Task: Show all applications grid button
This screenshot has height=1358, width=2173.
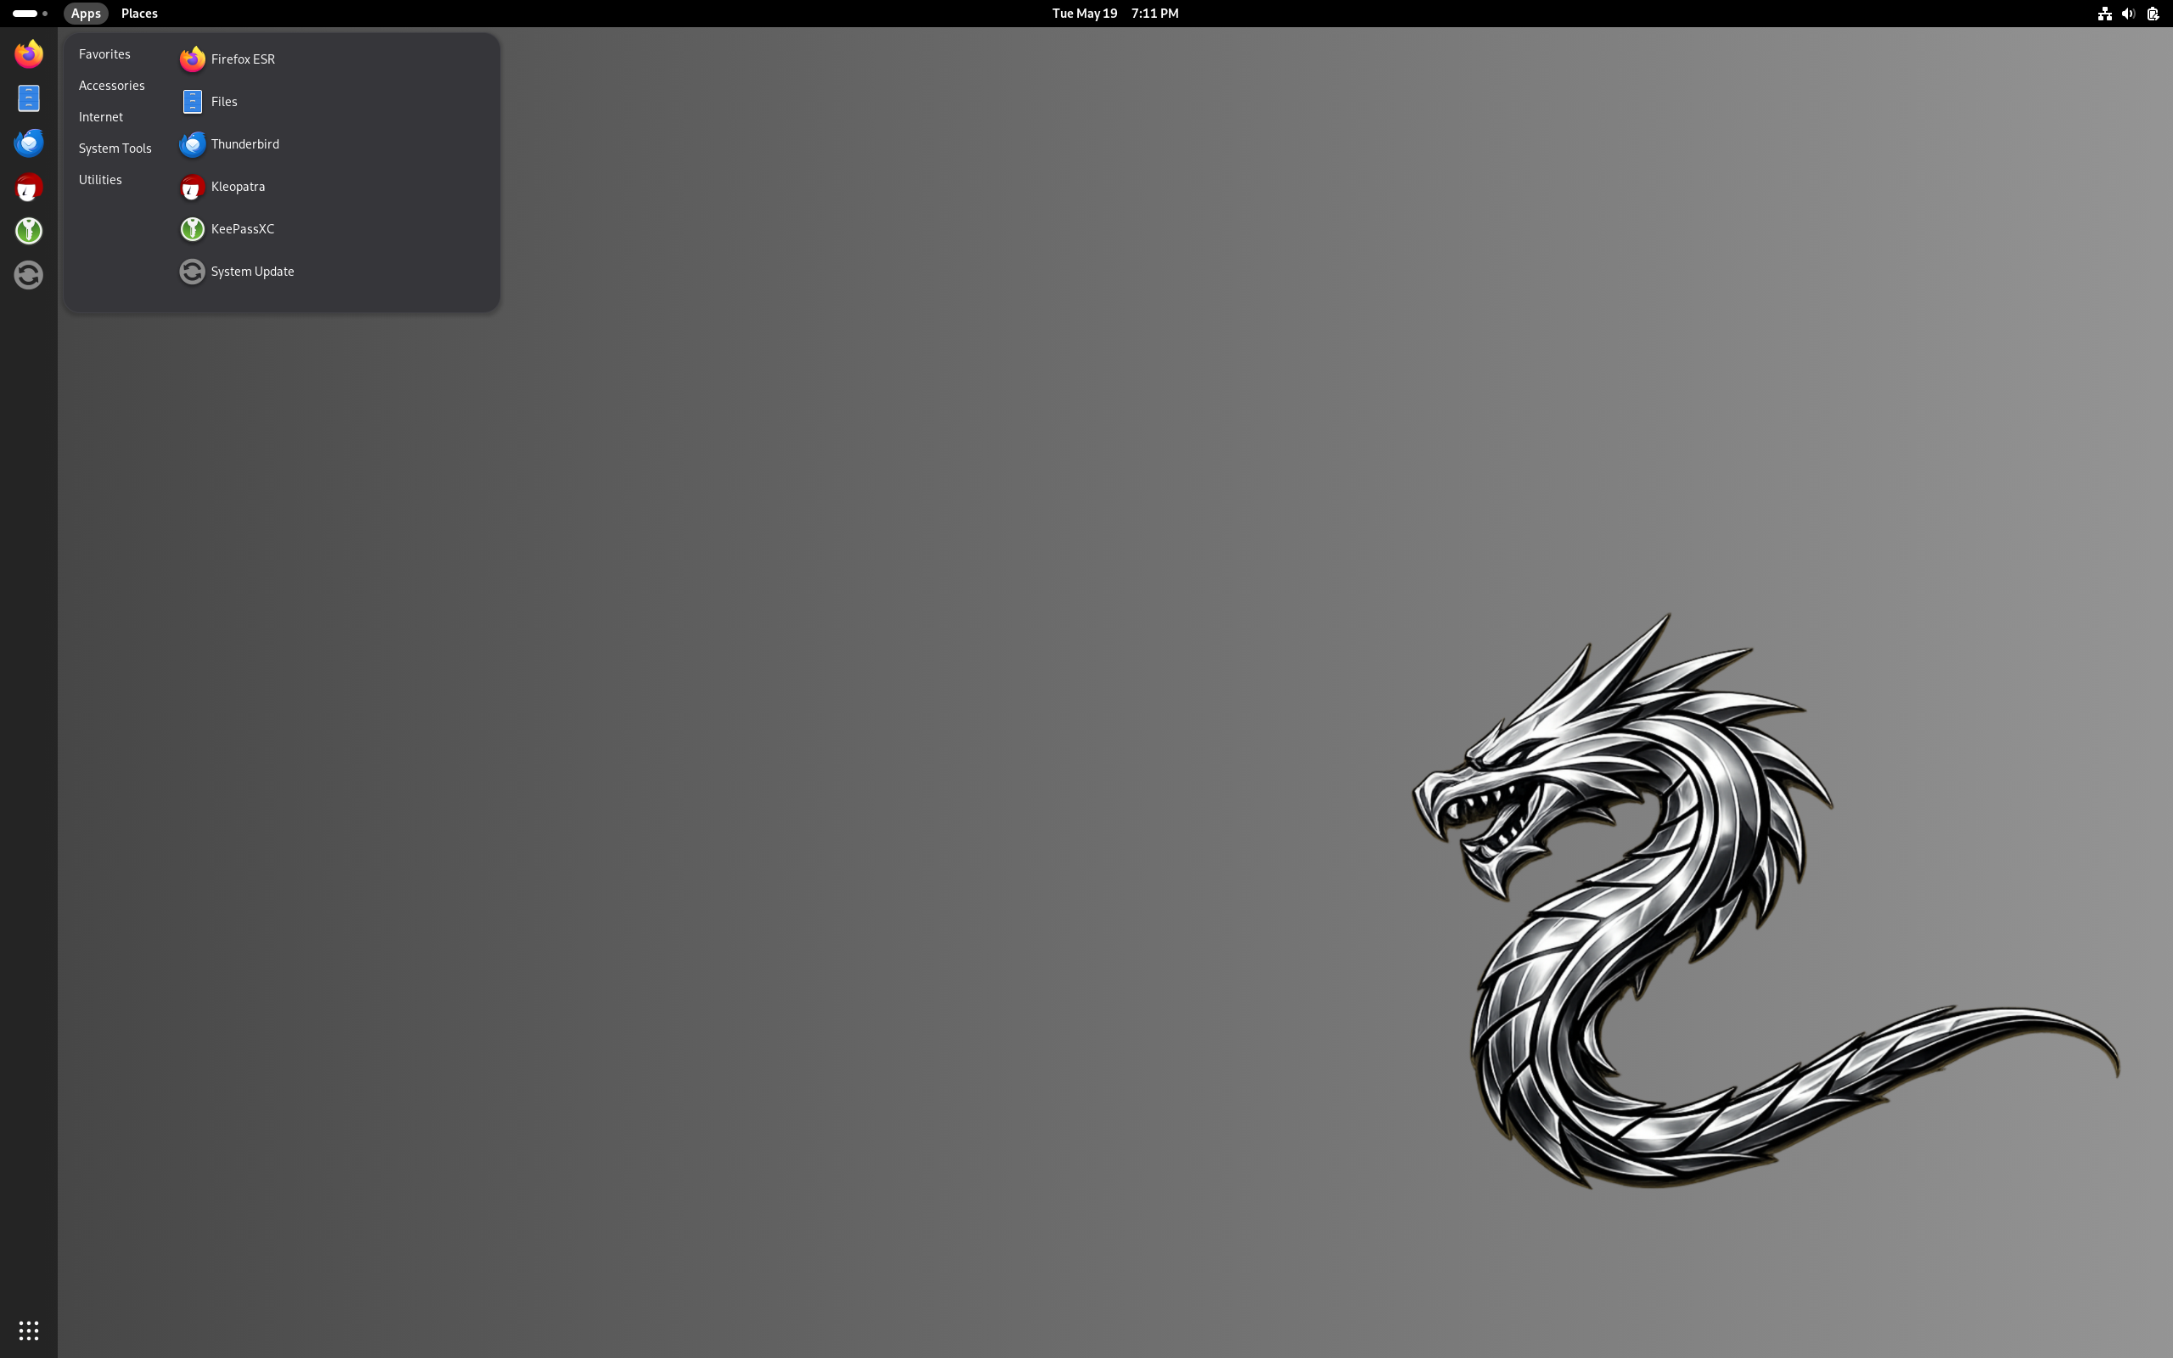Action: coord(29,1329)
